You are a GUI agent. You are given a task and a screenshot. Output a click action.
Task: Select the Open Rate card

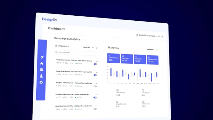point(127,59)
